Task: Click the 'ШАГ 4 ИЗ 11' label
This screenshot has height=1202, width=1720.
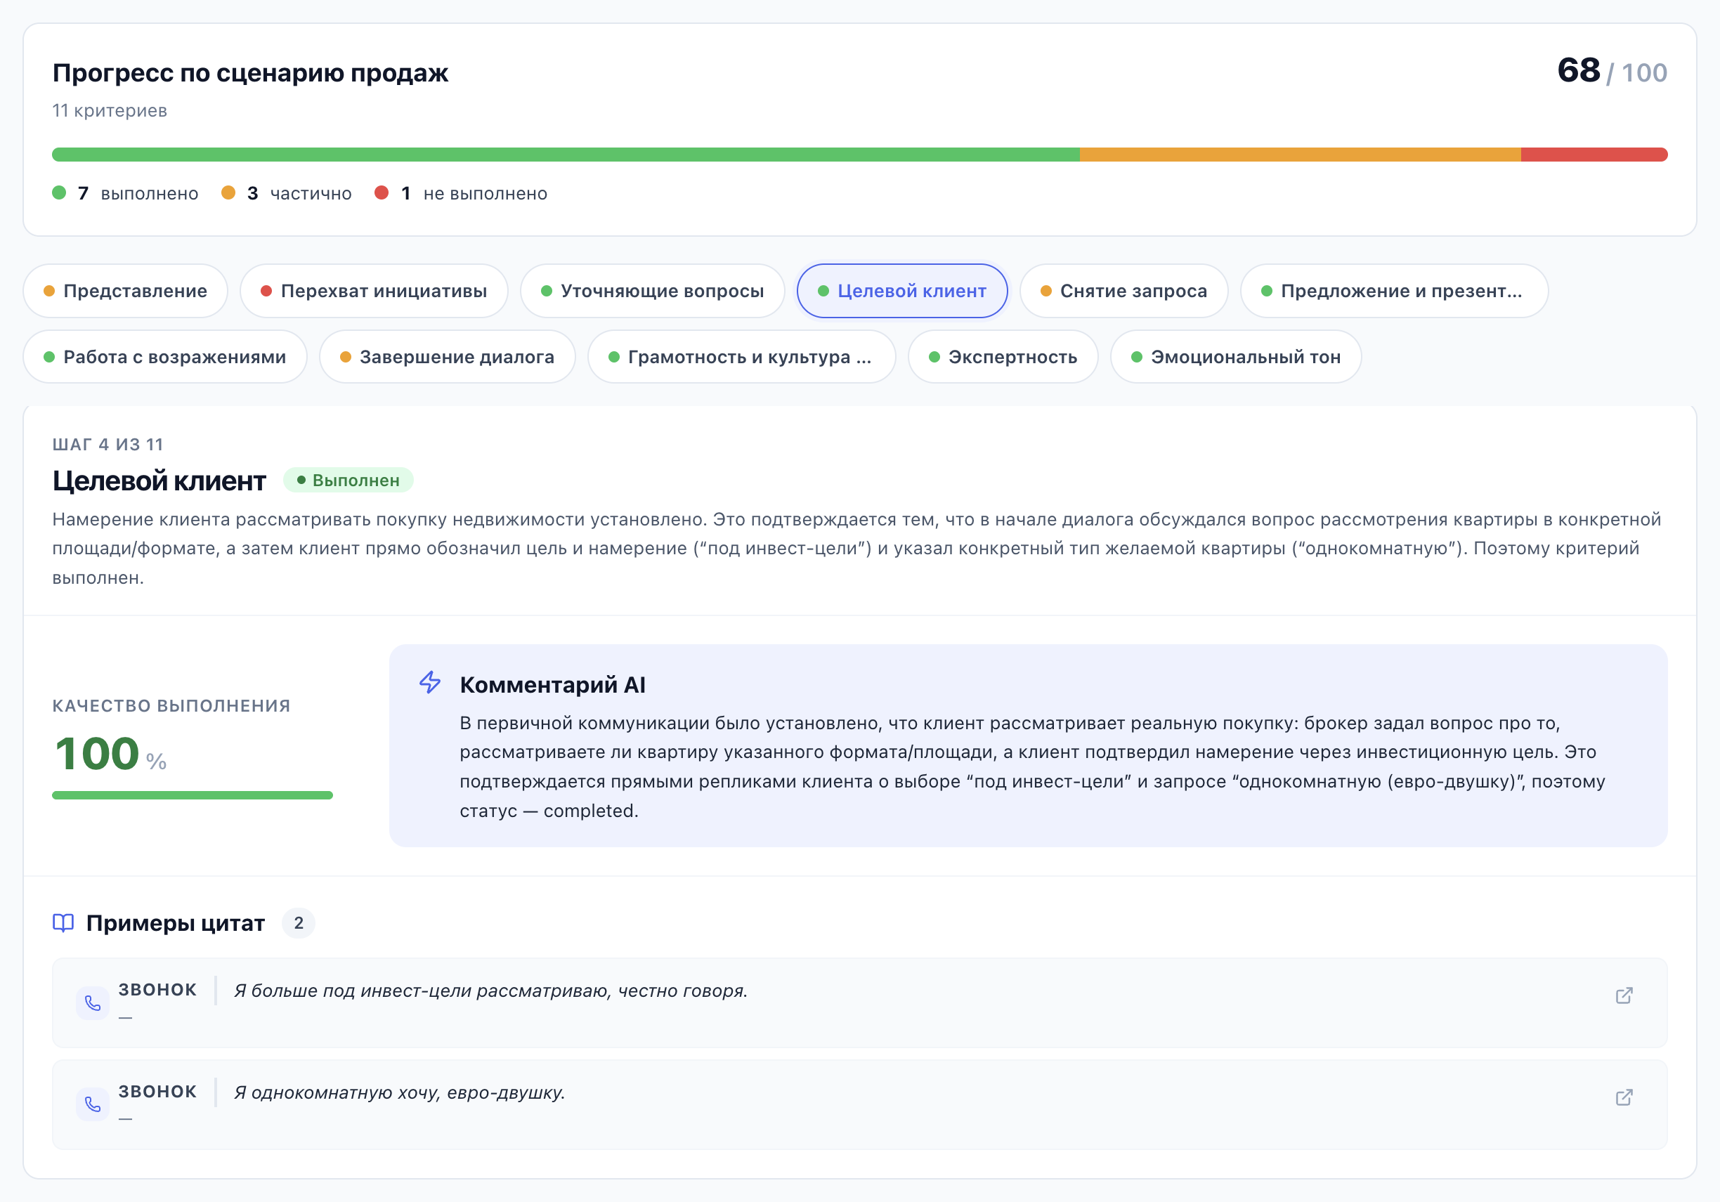Action: (108, 445)
